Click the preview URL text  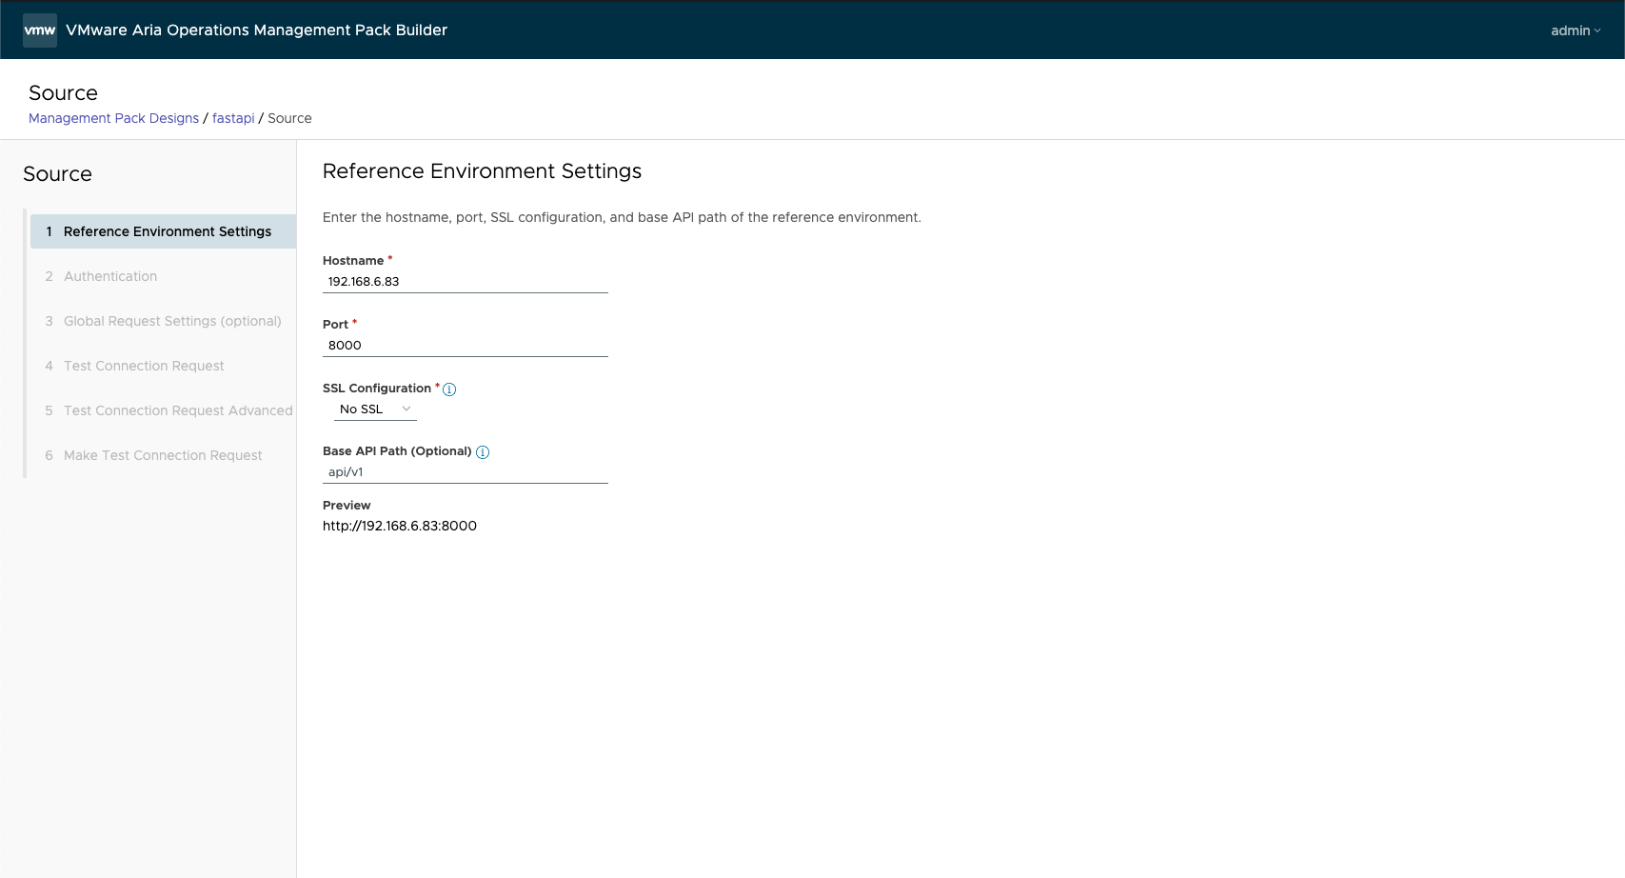point(400,526)
